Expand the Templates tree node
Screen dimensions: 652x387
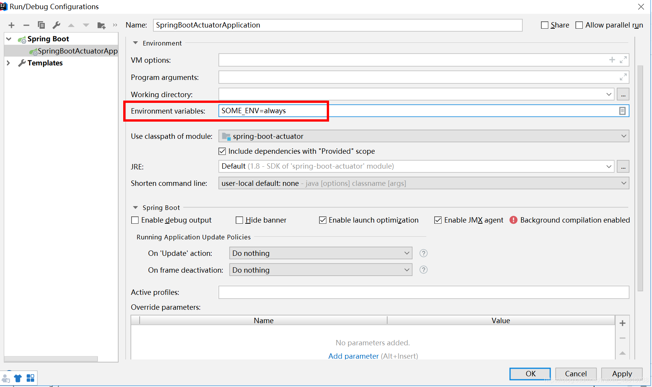[8, 63]
